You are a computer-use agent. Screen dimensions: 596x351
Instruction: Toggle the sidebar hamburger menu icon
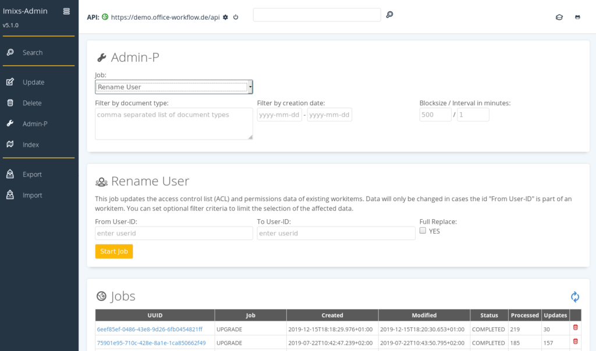pos(66,12)
